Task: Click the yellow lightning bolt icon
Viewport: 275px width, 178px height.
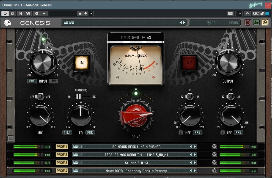Action: pyautogui.click(x=265, y=23)
